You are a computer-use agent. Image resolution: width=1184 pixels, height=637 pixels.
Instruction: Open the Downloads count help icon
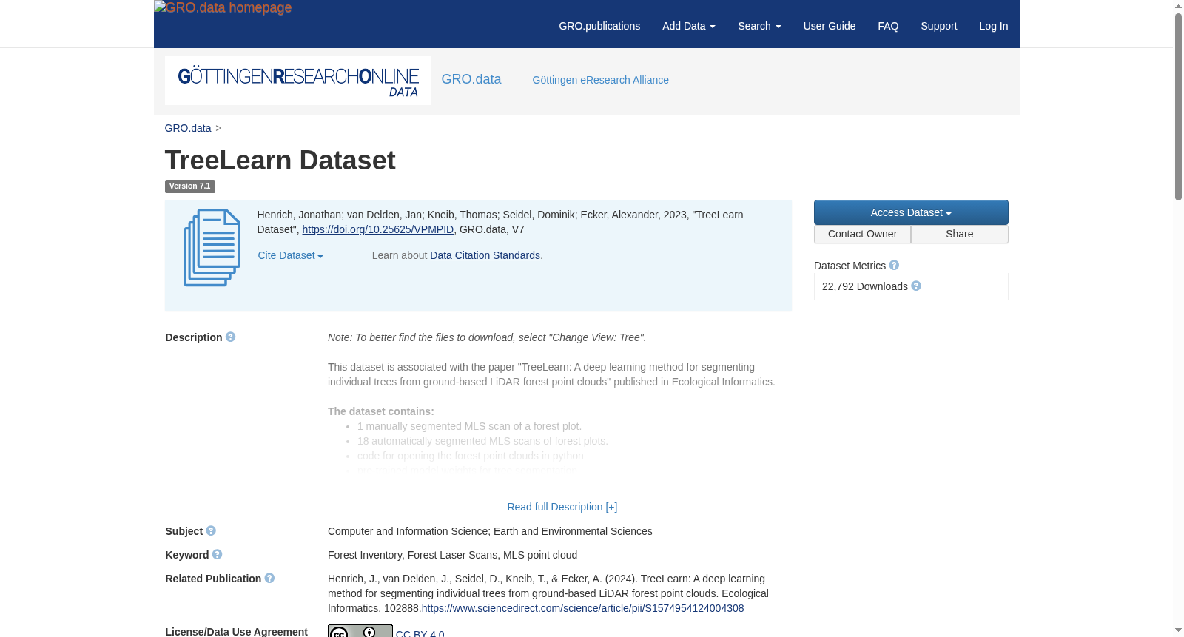point(916,286)
